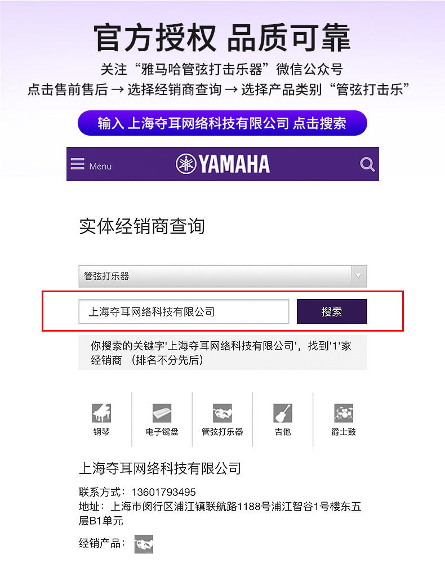Image resolution: width=445 pixels, height=572 pixels.
Task: Select the 钢琴 piano category icon
Action: (x=101, y=413)
